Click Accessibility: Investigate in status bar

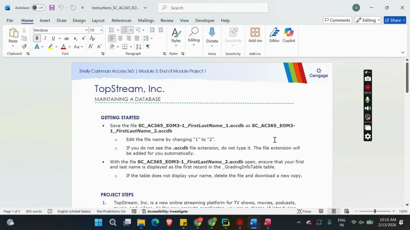point(165,211)
